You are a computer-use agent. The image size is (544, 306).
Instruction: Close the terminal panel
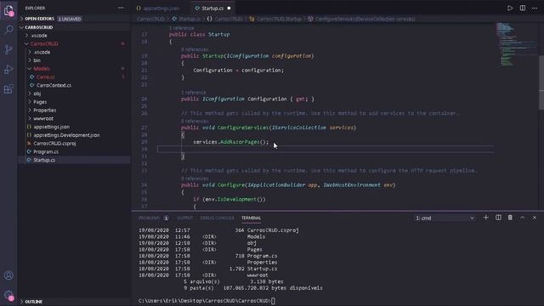[535, 218]
